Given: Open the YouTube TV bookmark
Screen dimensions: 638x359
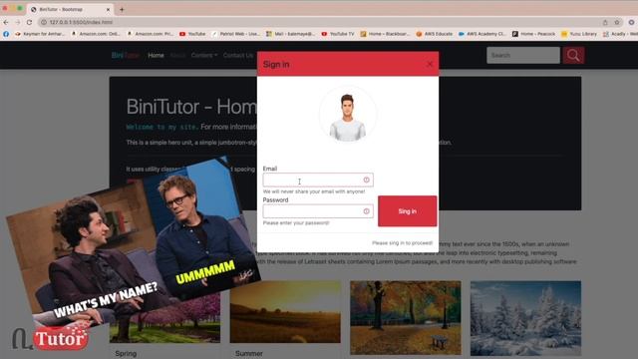Looking at the screenshot, I should tap(338, 34).
